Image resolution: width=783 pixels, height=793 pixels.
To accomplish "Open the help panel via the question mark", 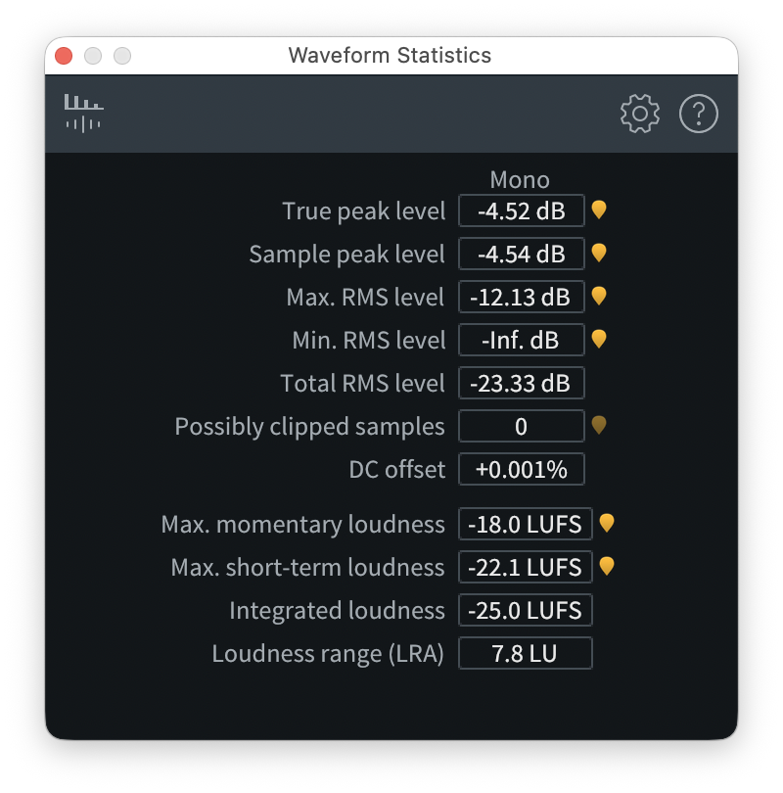I will [x=699, y=114].
